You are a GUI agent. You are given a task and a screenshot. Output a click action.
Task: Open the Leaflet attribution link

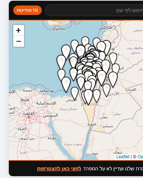[x=123, y=157]
